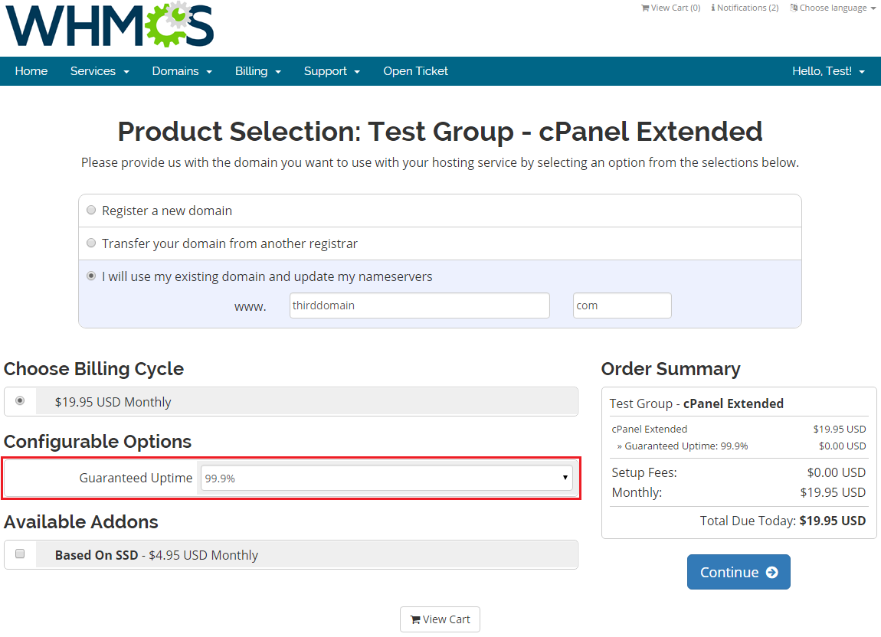This screenshot has width=881, height=637.
Task: Click the WHMCS logo
Action: (110, 25)
